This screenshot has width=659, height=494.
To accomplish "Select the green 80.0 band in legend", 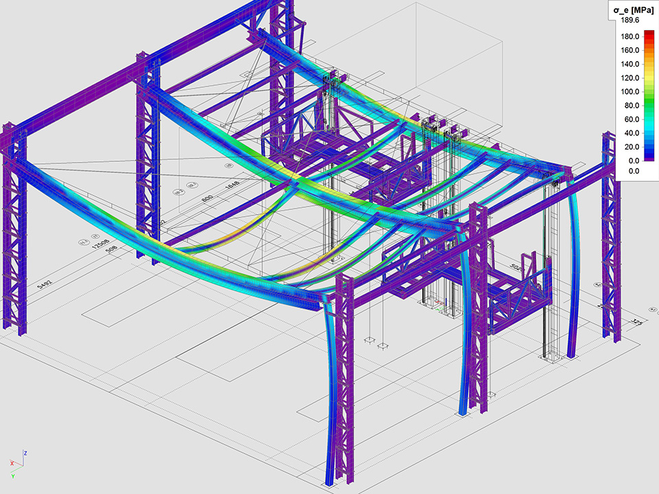I will [649, 105].
